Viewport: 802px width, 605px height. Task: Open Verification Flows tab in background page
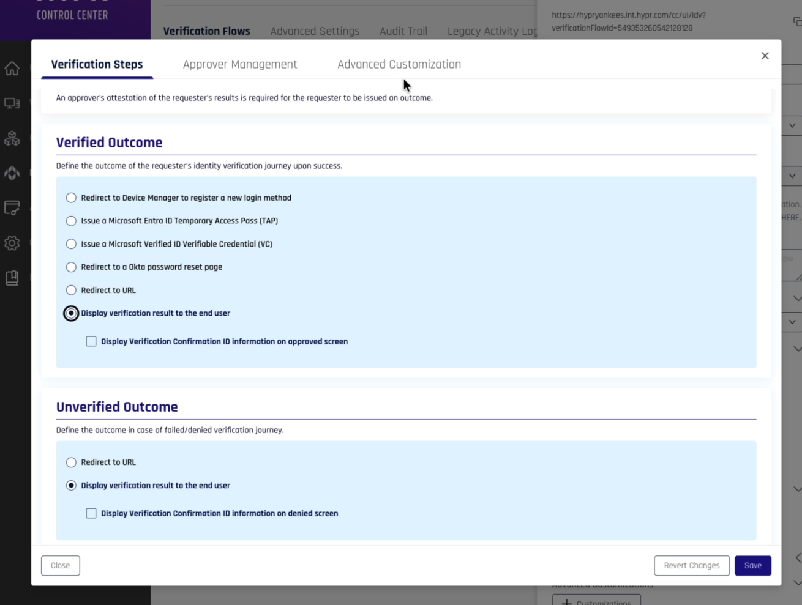point(206,31)
